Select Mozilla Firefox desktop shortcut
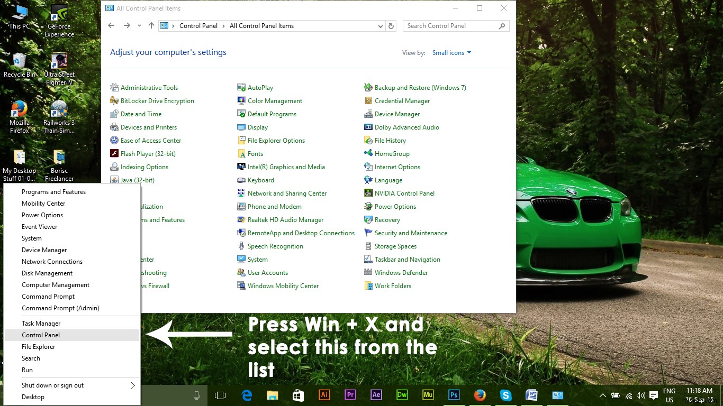723x406 pixels. (x=20, y=117)
